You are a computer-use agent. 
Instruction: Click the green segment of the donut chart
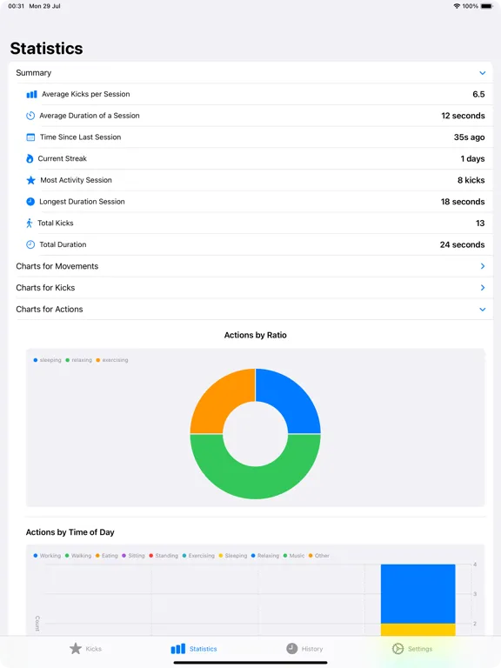pos(255,481)
